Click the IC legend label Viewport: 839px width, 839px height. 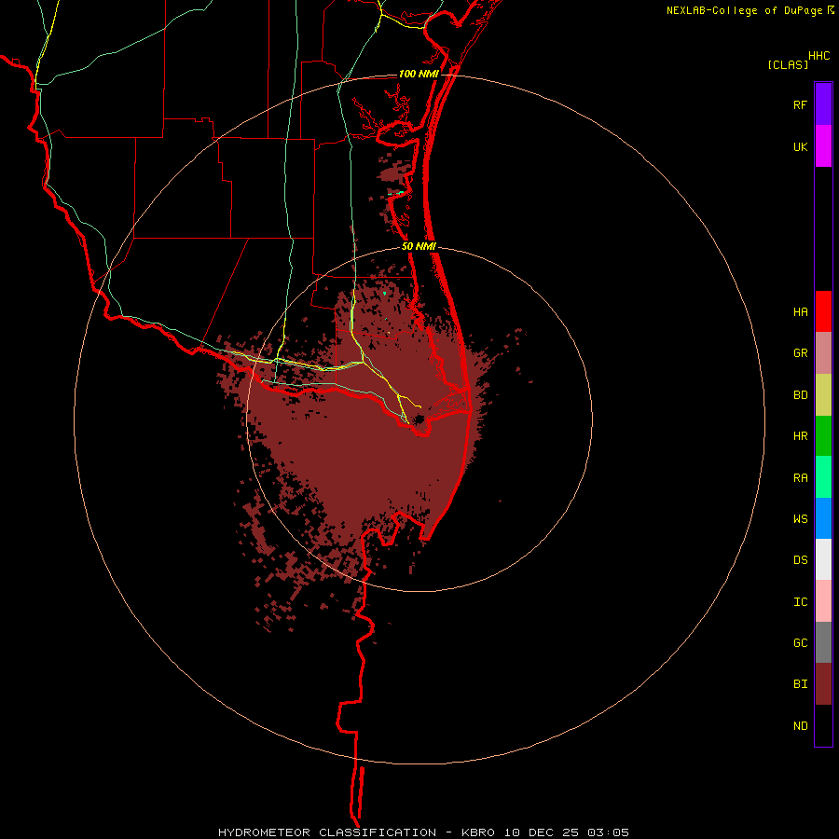click(800, 602)
